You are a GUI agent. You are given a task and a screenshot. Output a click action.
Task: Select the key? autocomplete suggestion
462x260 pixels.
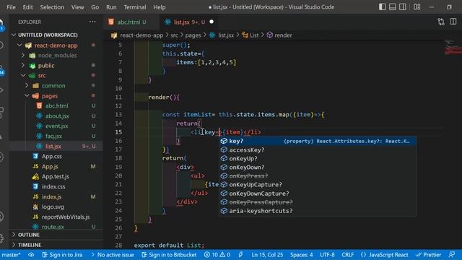pos(318,141)
